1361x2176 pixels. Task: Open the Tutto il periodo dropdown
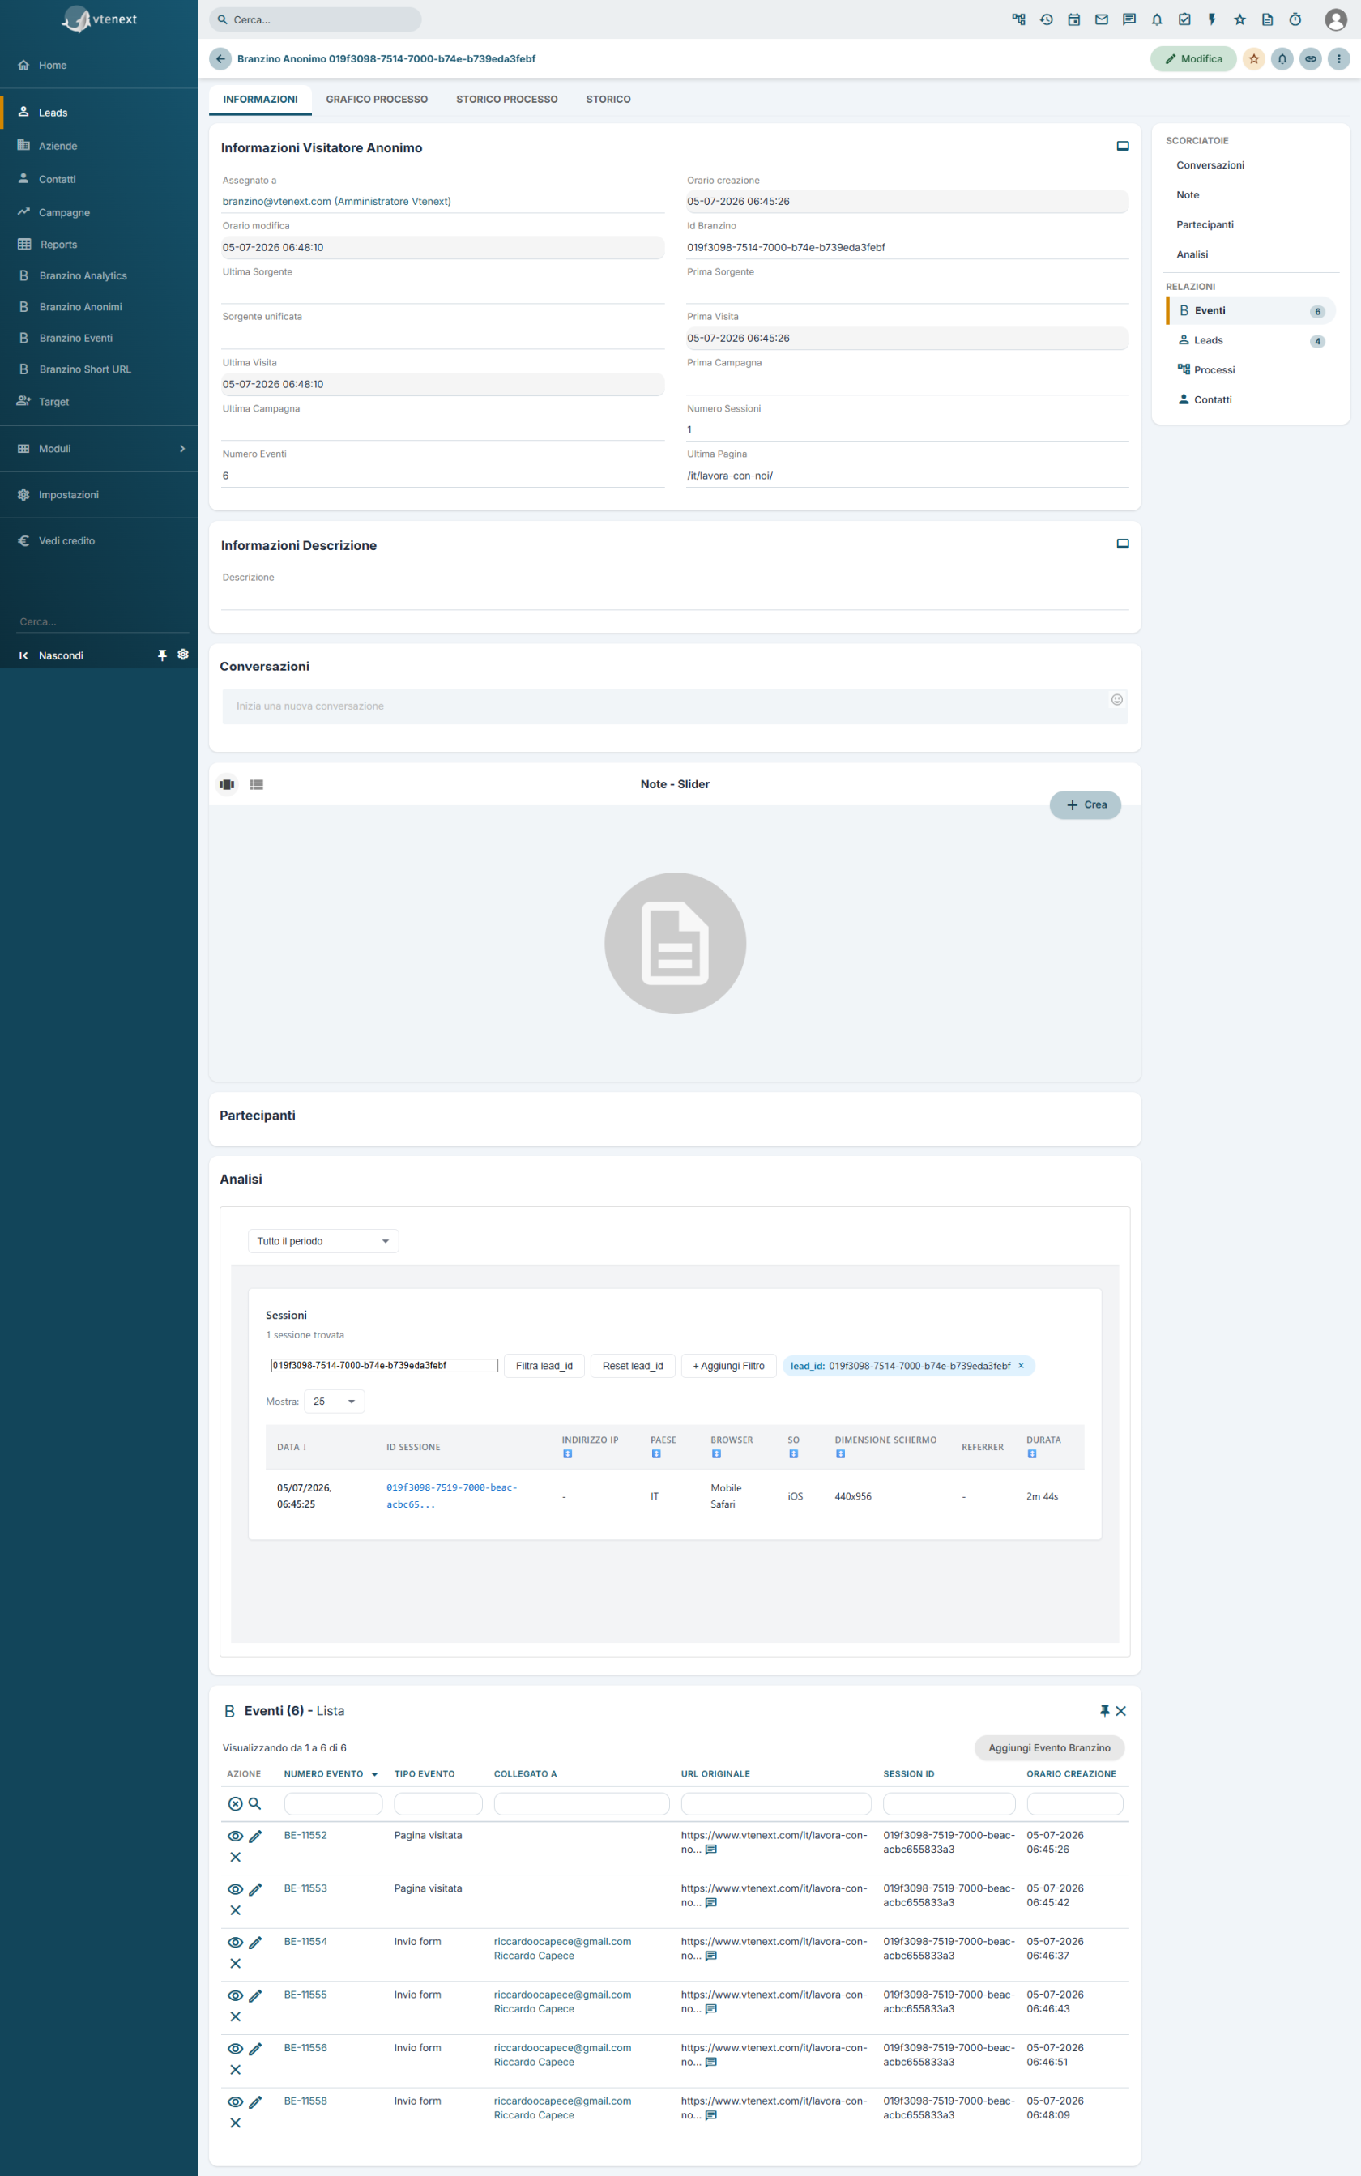point(323,1241)
